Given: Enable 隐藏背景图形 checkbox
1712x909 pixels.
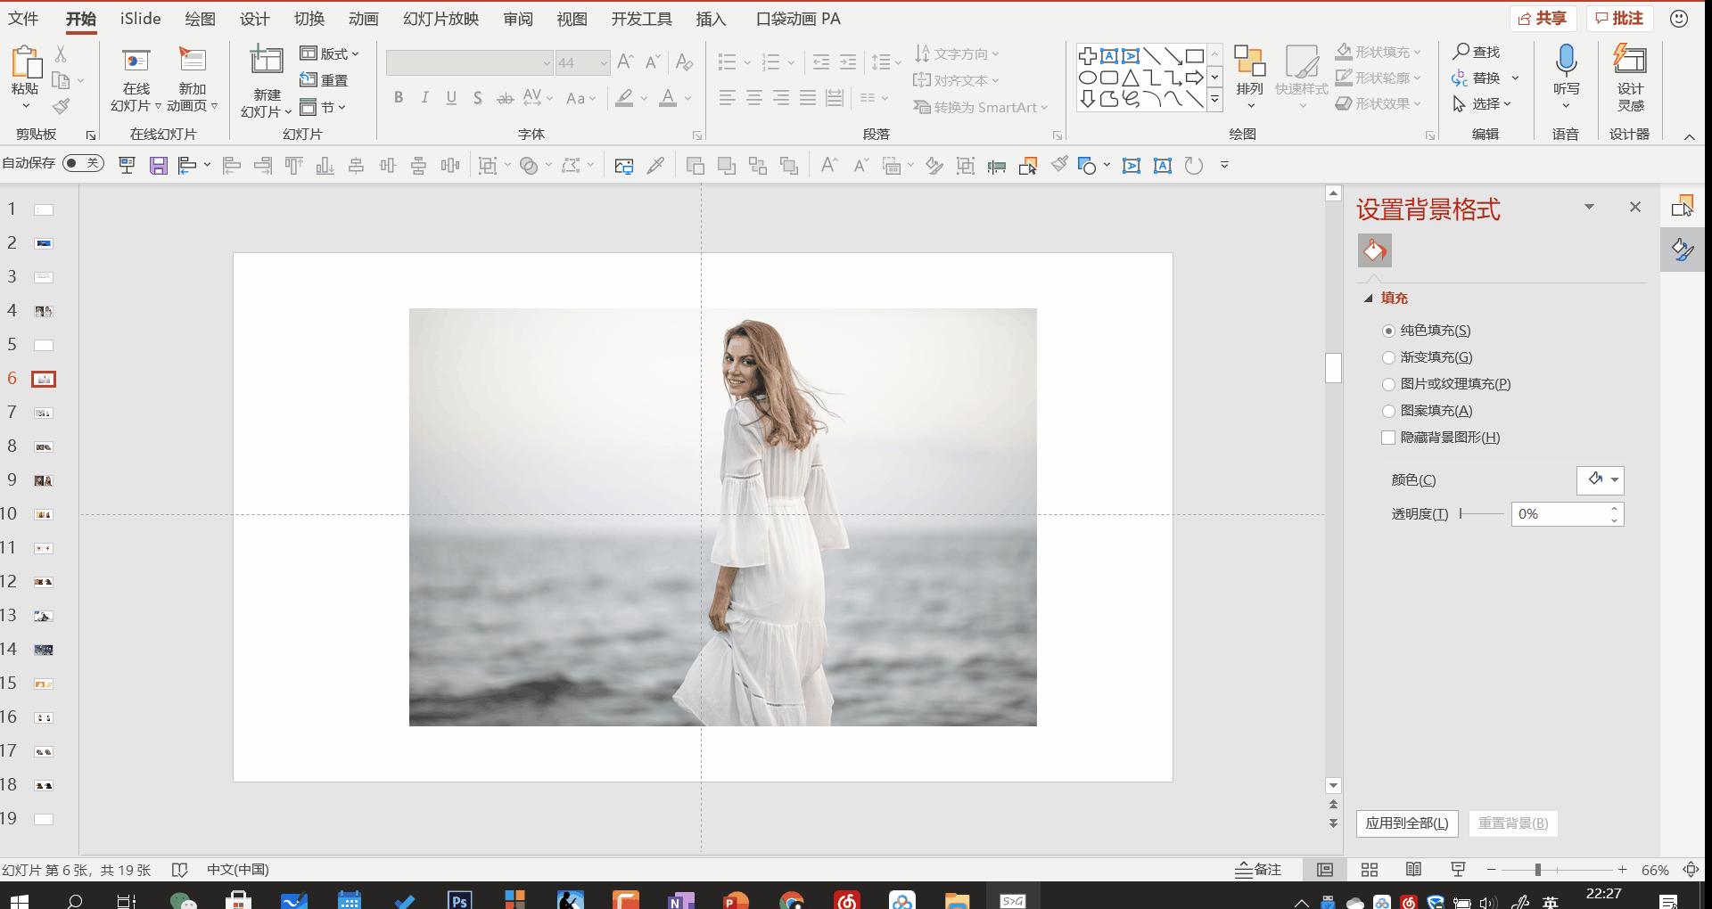Looking at the screenshot, I should click(x=1388, y=438).
